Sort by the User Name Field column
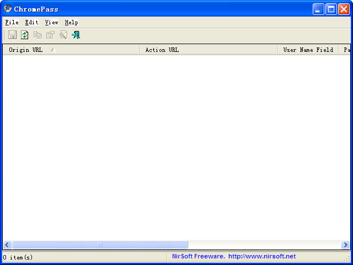The width and height of the screenshot is (353, 265). click(308, 50)
